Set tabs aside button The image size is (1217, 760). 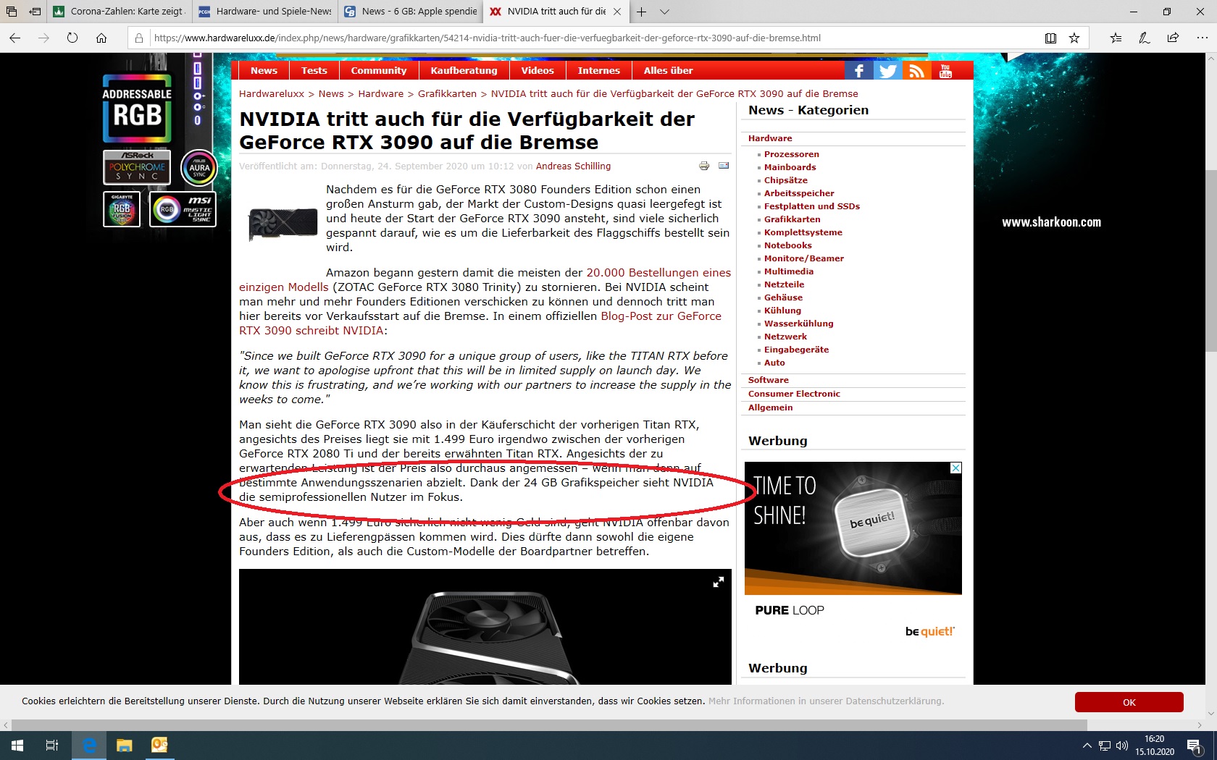(x=35, y=12)
